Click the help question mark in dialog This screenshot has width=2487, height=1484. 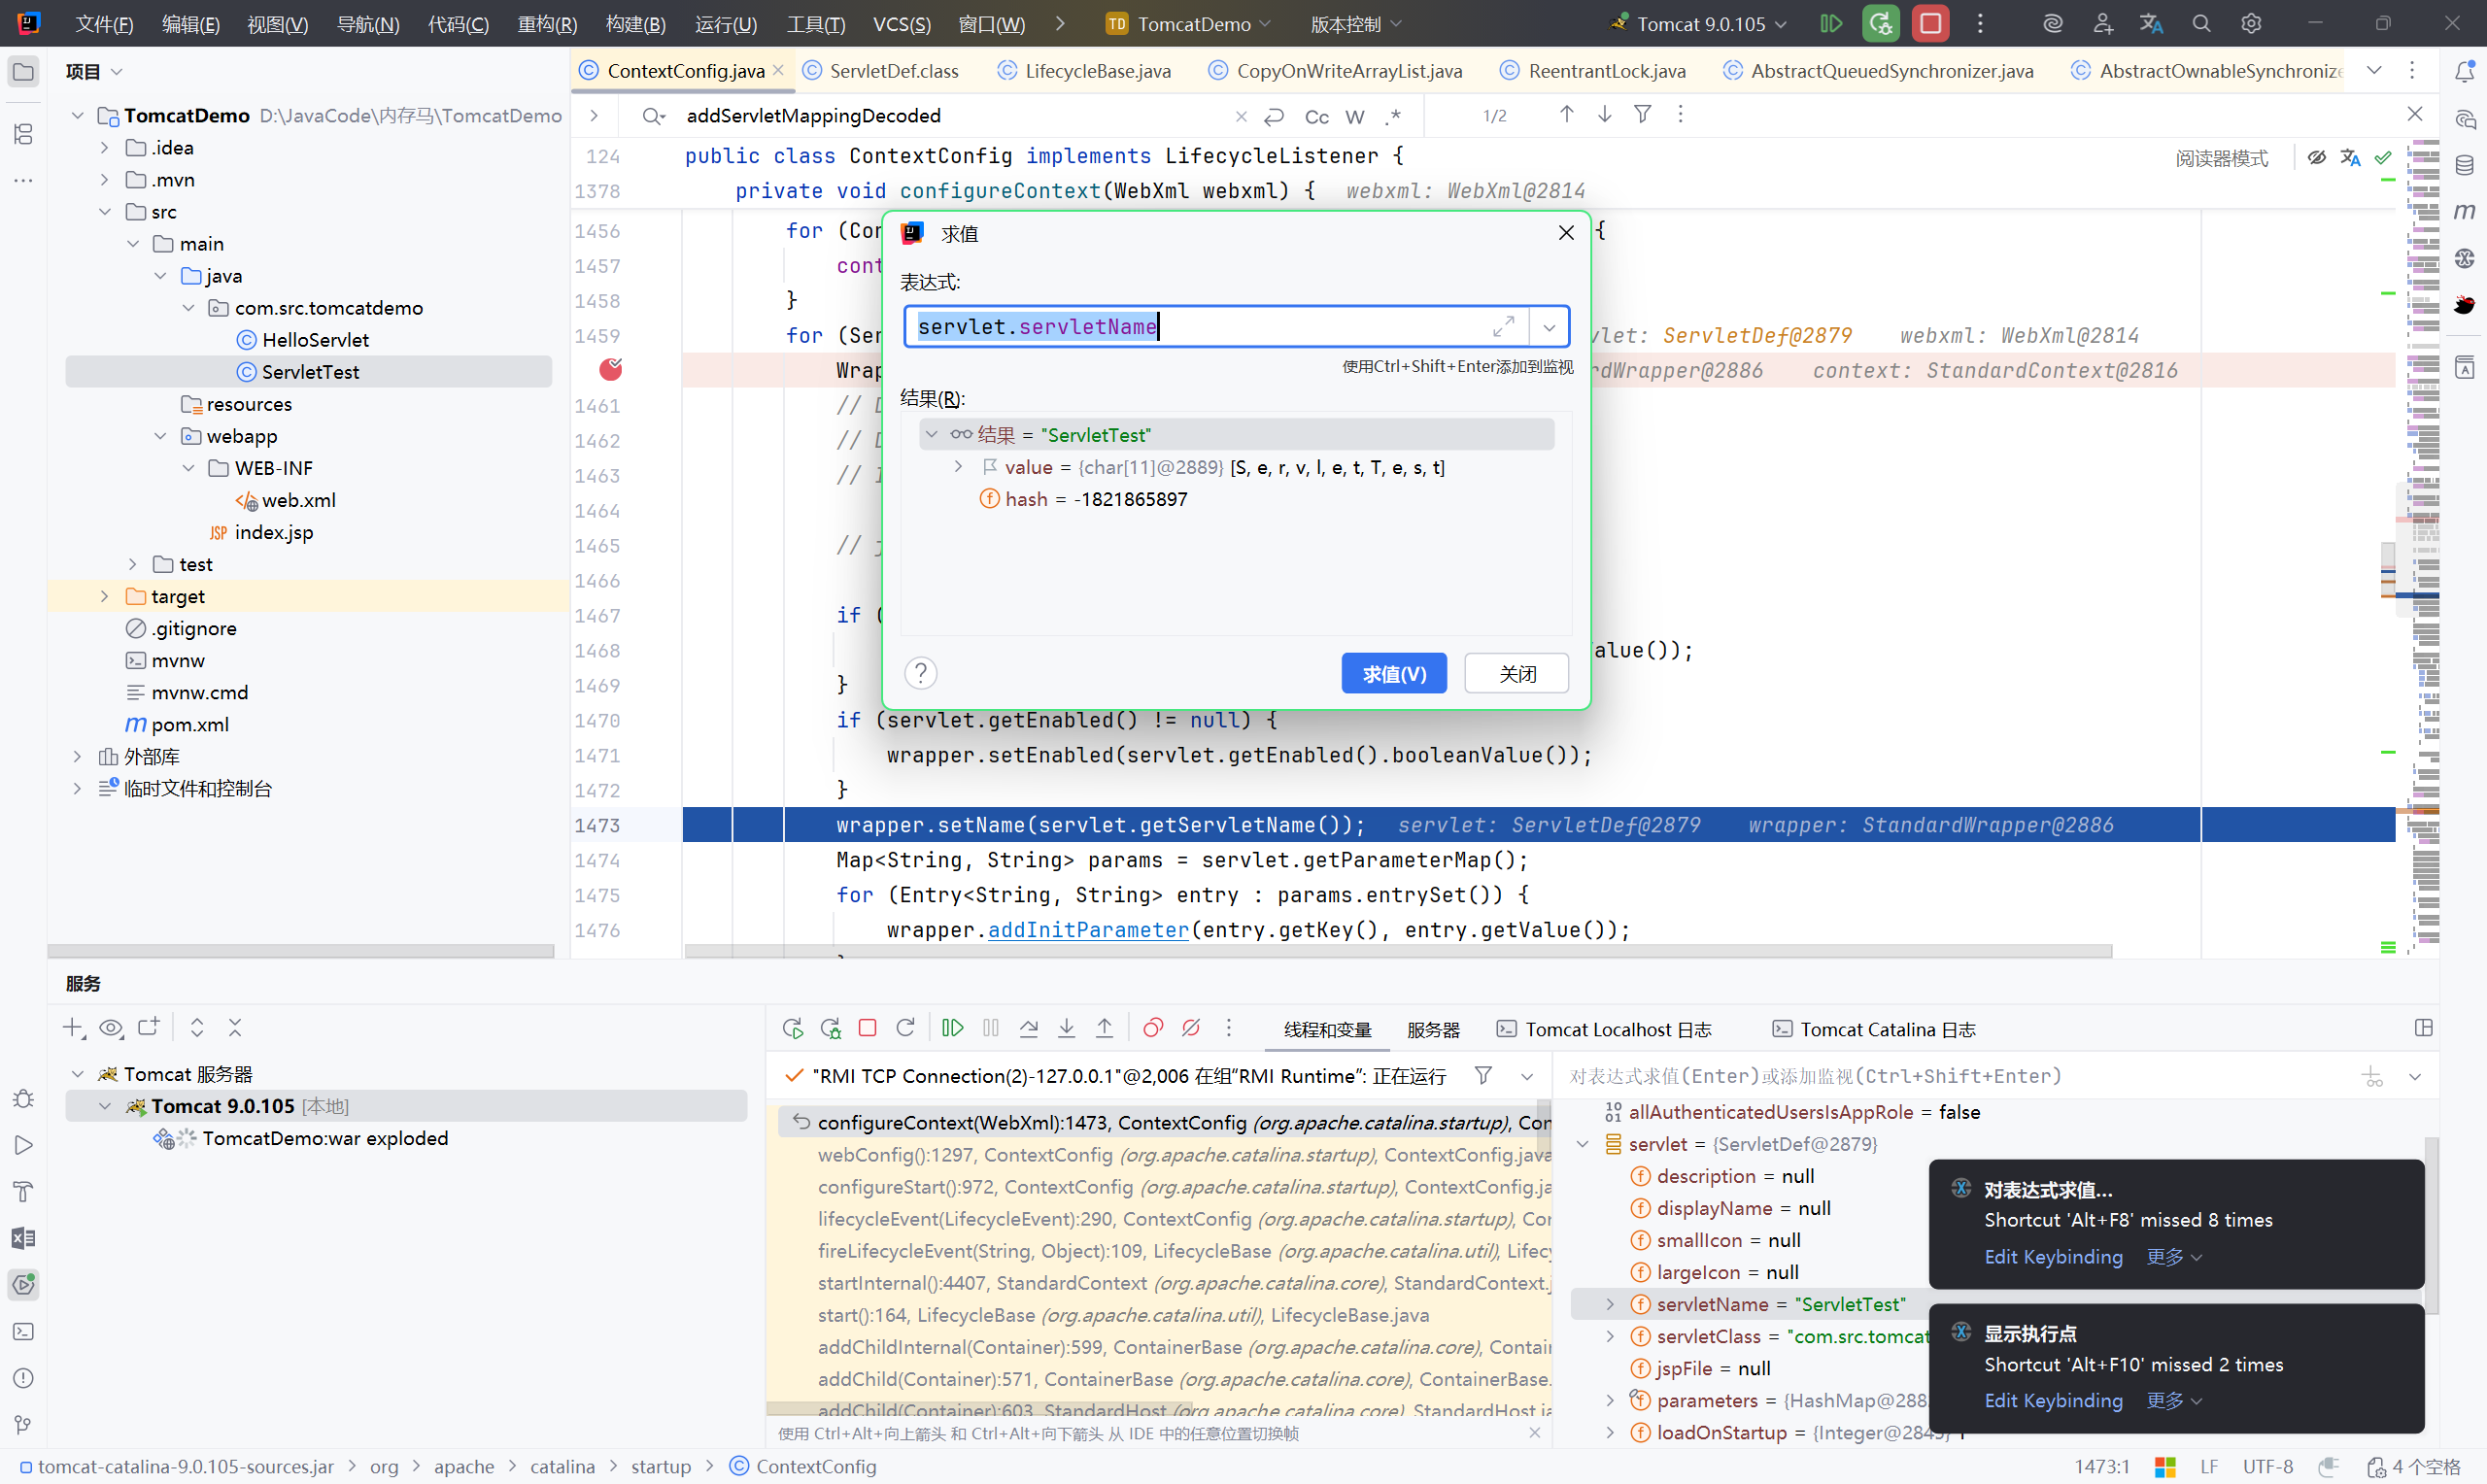920,673
